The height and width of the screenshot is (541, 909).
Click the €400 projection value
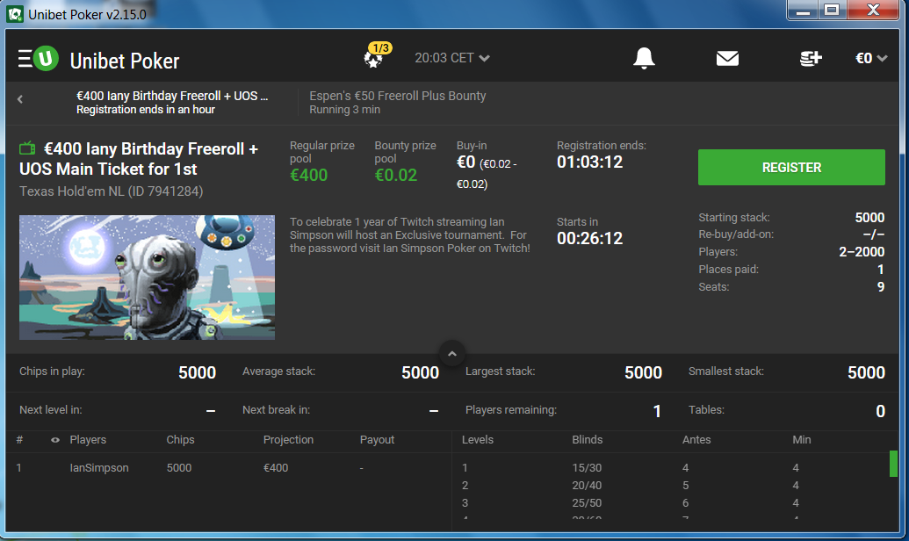pyautogui.click(x=276, y=467)
